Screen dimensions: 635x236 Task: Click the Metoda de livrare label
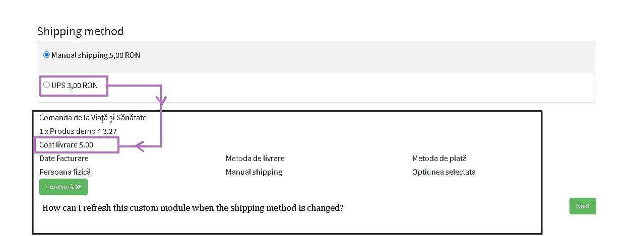point(255,159)
